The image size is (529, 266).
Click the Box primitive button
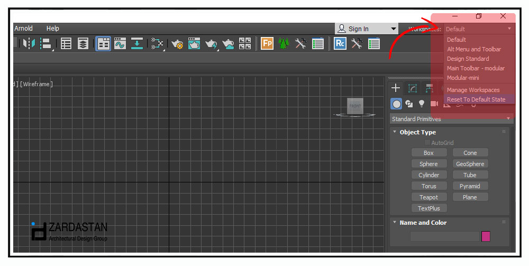click(429, 153)
